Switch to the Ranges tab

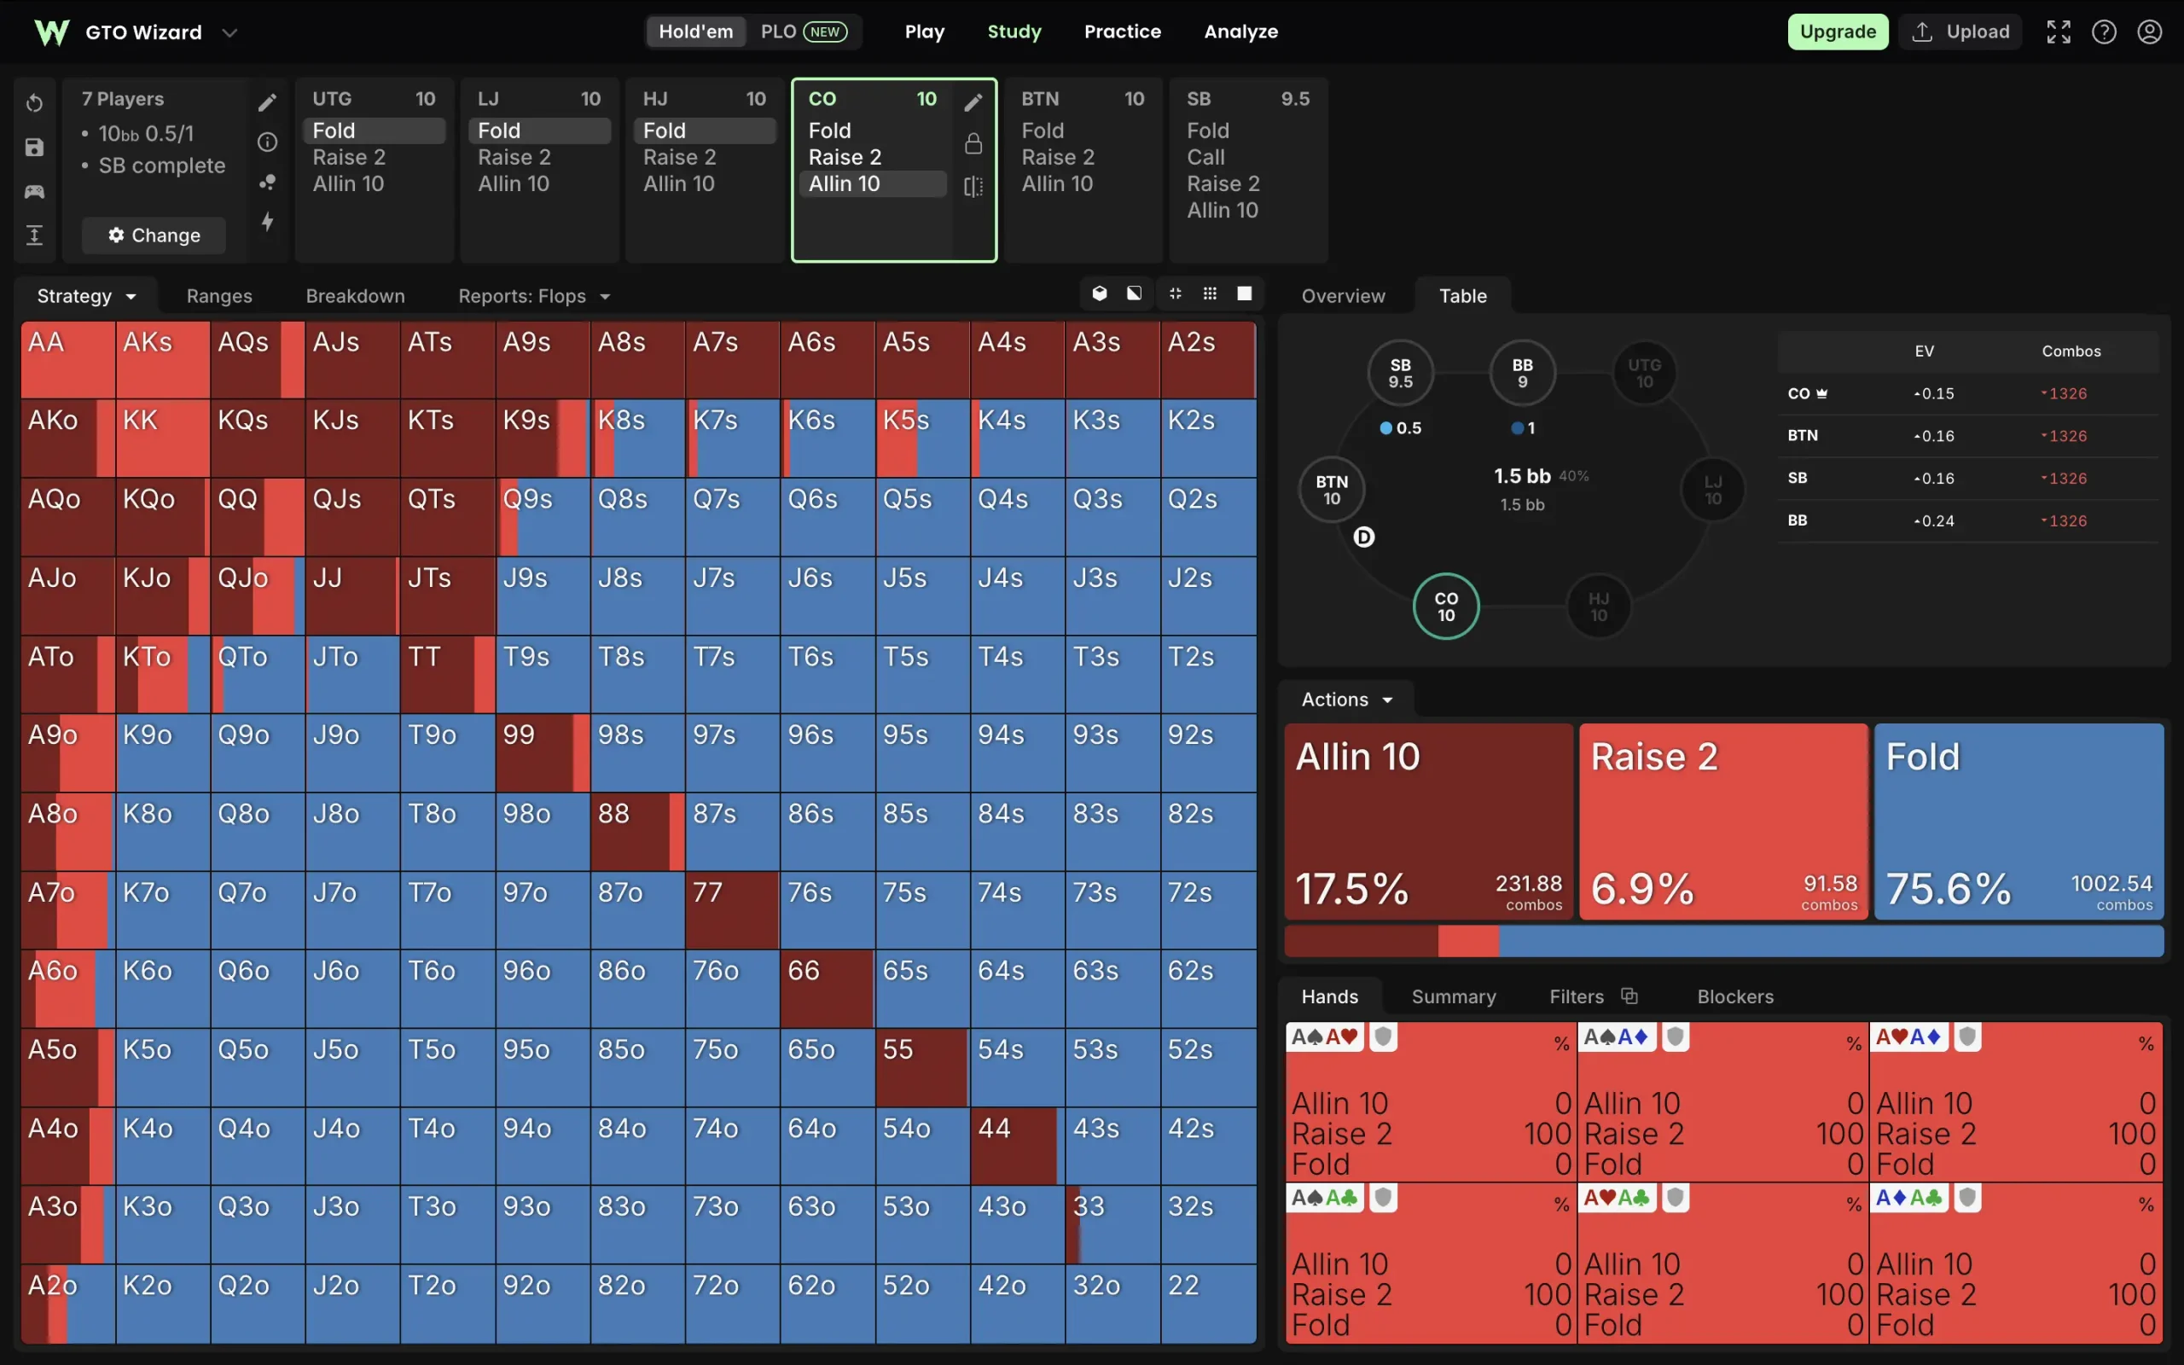(x=219, y=296)
